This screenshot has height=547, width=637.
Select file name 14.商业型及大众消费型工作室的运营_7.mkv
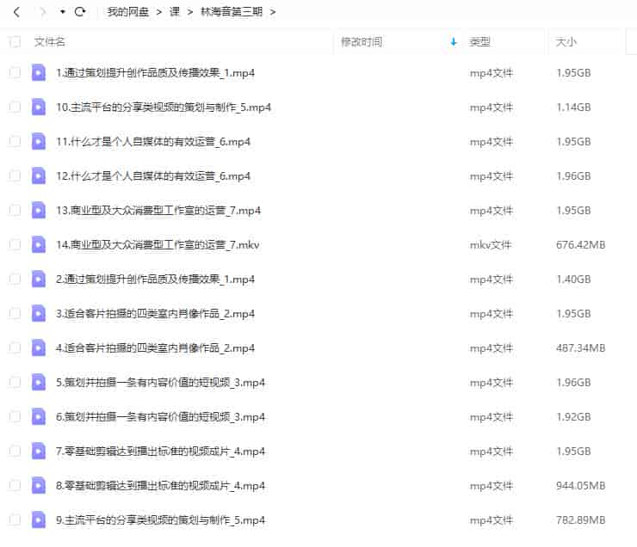click(158, 245)
